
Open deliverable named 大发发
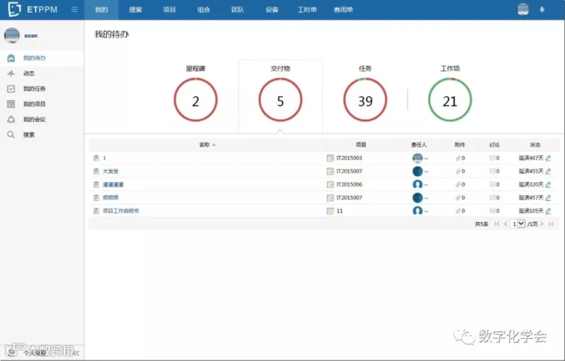(x=110, y=171)
